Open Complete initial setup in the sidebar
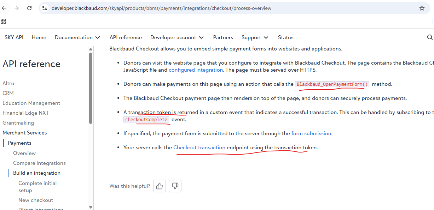434x210 pixels. [37, 187]
